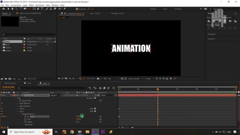The width and height of the screenshot is (240, 135).
Task: Toggle the End property stopwatch
Action: 25,119
